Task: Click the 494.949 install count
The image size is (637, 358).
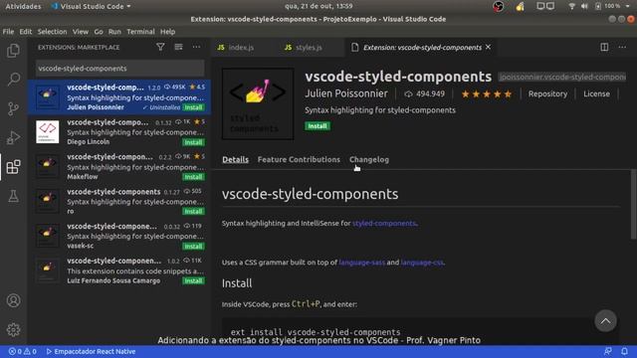Action: coord(425,94)
